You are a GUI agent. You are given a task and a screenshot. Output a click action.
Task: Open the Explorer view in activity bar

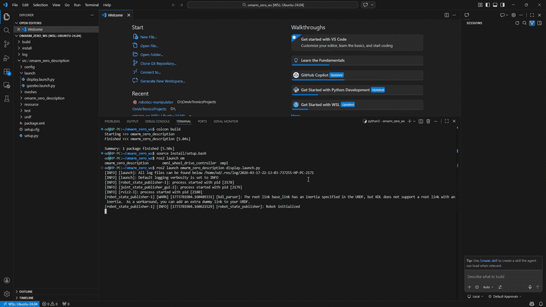[x=7, y=16]
